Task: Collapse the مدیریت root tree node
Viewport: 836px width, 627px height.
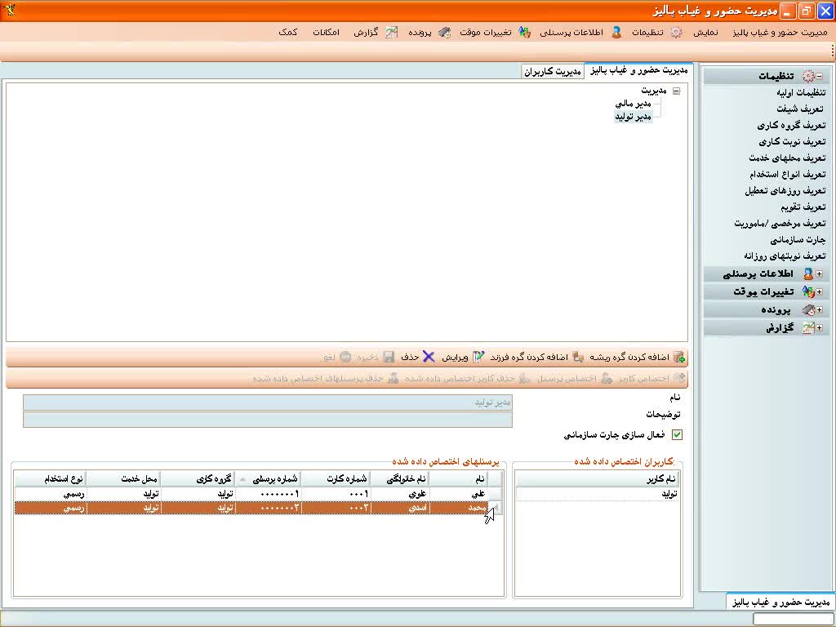Action: pyautogui.click(x=676, y=91)
